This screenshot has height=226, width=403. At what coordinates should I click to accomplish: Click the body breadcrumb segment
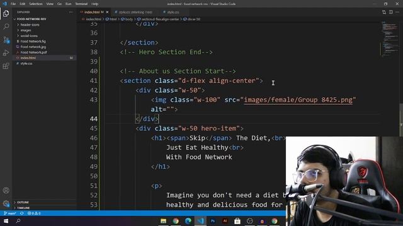click(x=127, y=19)
